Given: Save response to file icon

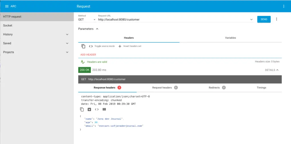Looking at the screenshot, I should (x=89, y=109).
